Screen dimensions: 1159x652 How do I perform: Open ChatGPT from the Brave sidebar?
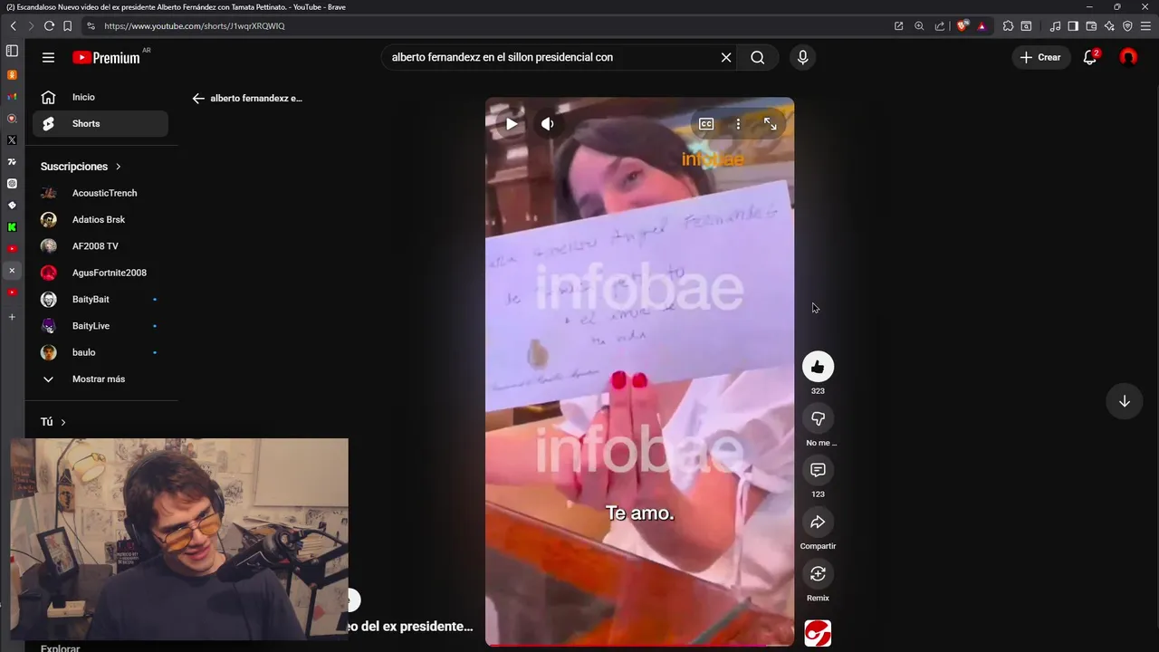(12, 184)
